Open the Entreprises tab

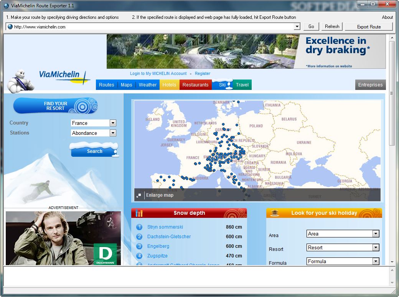pos(370,85)
